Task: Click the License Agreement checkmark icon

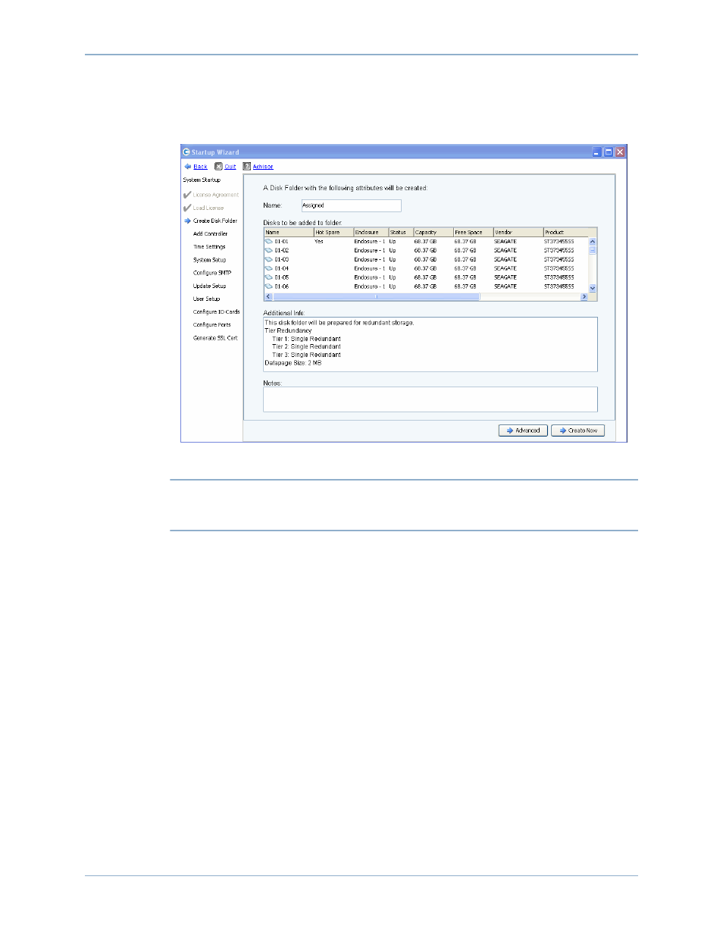Action: coord(187,195)
